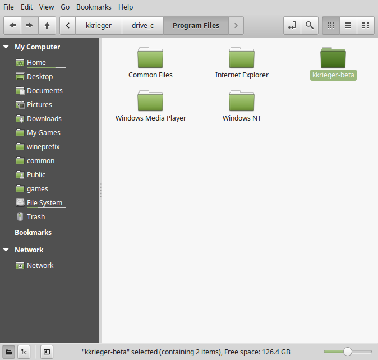
Task: Open the Go menu
Action: (65, 7)
